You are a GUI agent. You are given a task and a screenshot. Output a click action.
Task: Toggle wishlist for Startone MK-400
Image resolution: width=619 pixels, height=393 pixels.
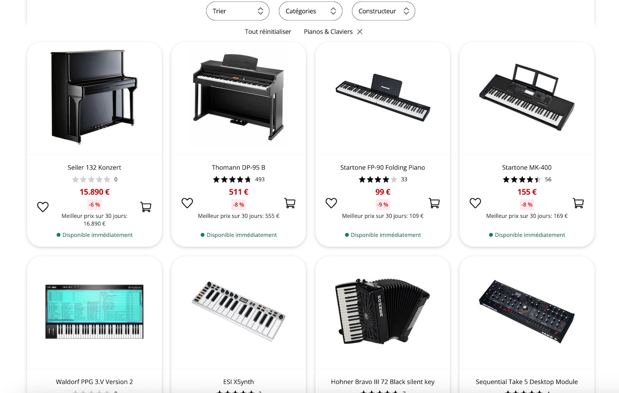475,203
